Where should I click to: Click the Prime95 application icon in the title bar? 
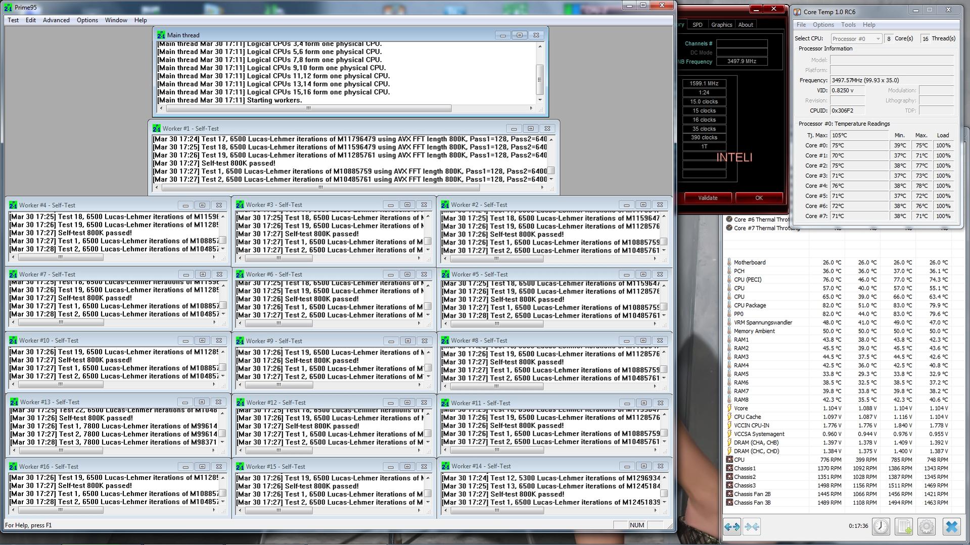[8, 8]
